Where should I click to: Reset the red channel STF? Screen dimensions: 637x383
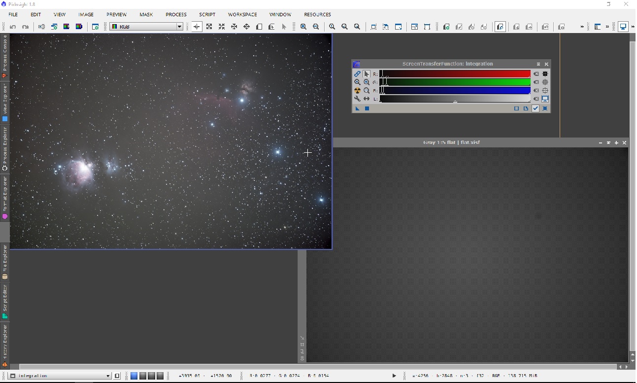coord(536,74)
